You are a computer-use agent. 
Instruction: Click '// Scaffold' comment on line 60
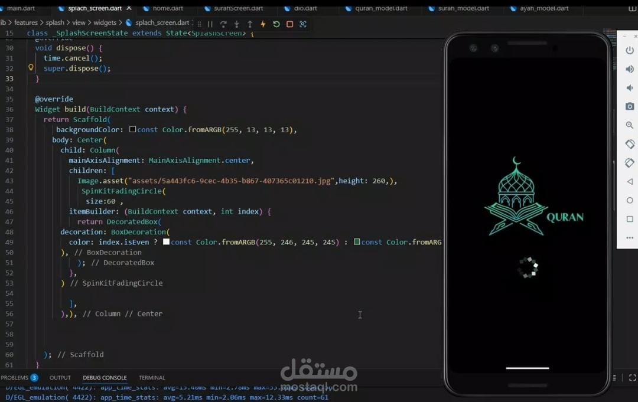coord(80,354)
